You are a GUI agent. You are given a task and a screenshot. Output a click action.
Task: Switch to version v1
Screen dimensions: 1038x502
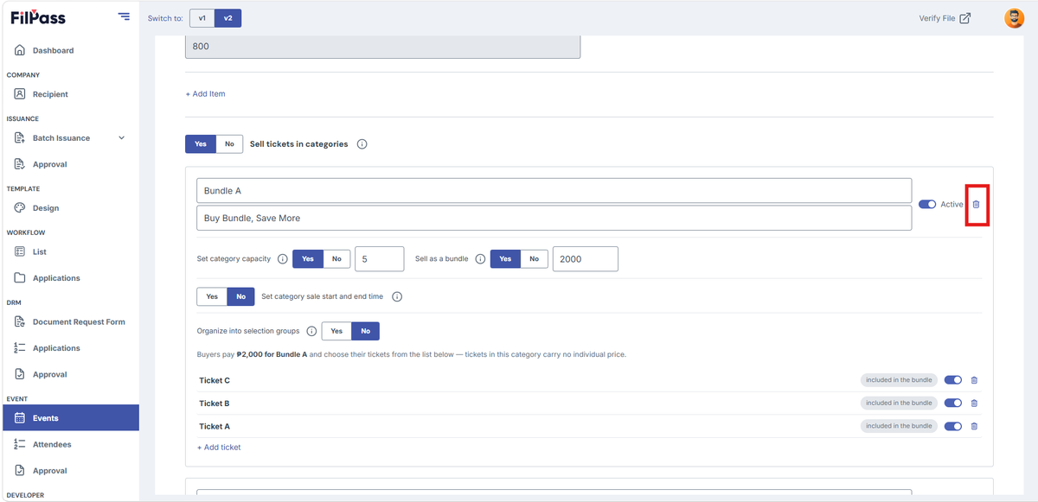coord(202,18)
